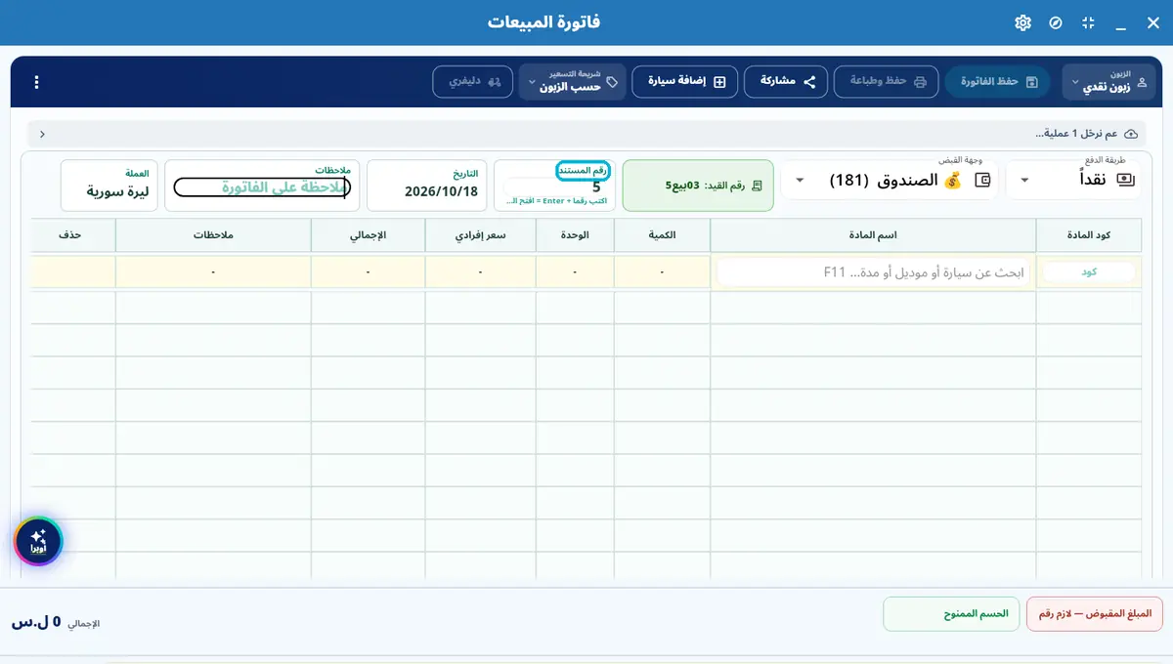Click the compass icon in the title bar
Viewport: 1173px width, 664px height.
1056,22
